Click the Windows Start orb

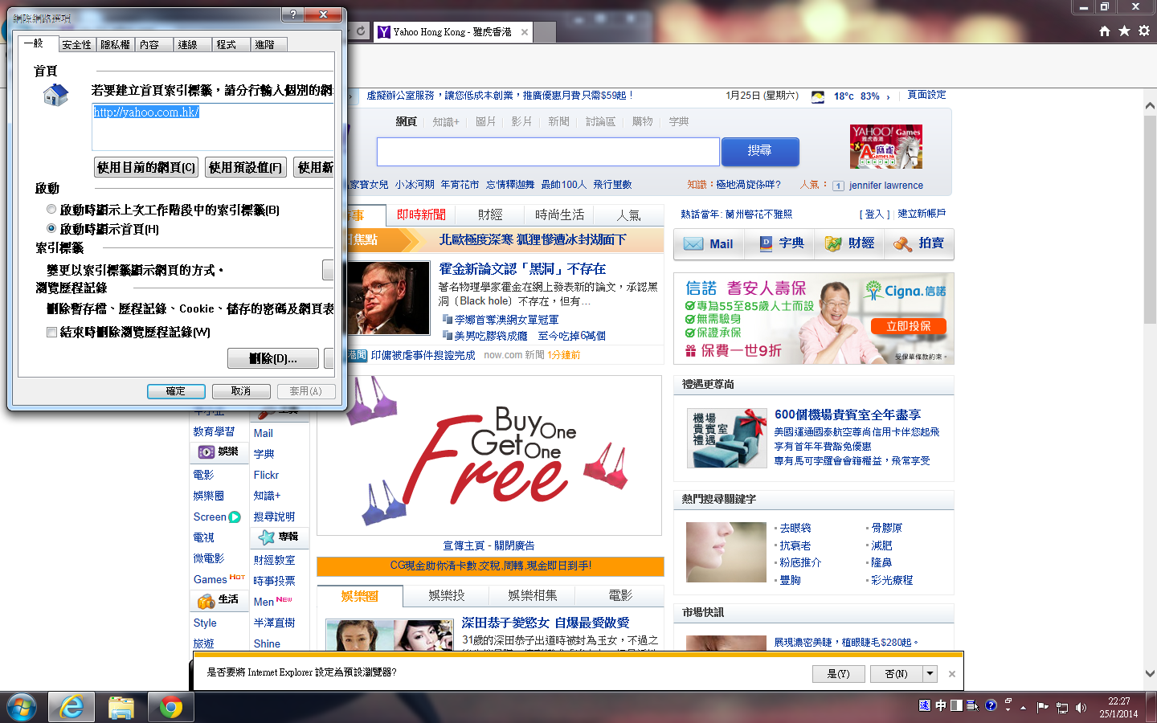pos(22,707)
